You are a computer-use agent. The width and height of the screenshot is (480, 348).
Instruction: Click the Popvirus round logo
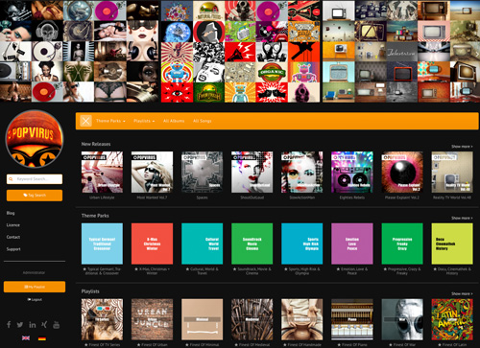pos(35,139)
